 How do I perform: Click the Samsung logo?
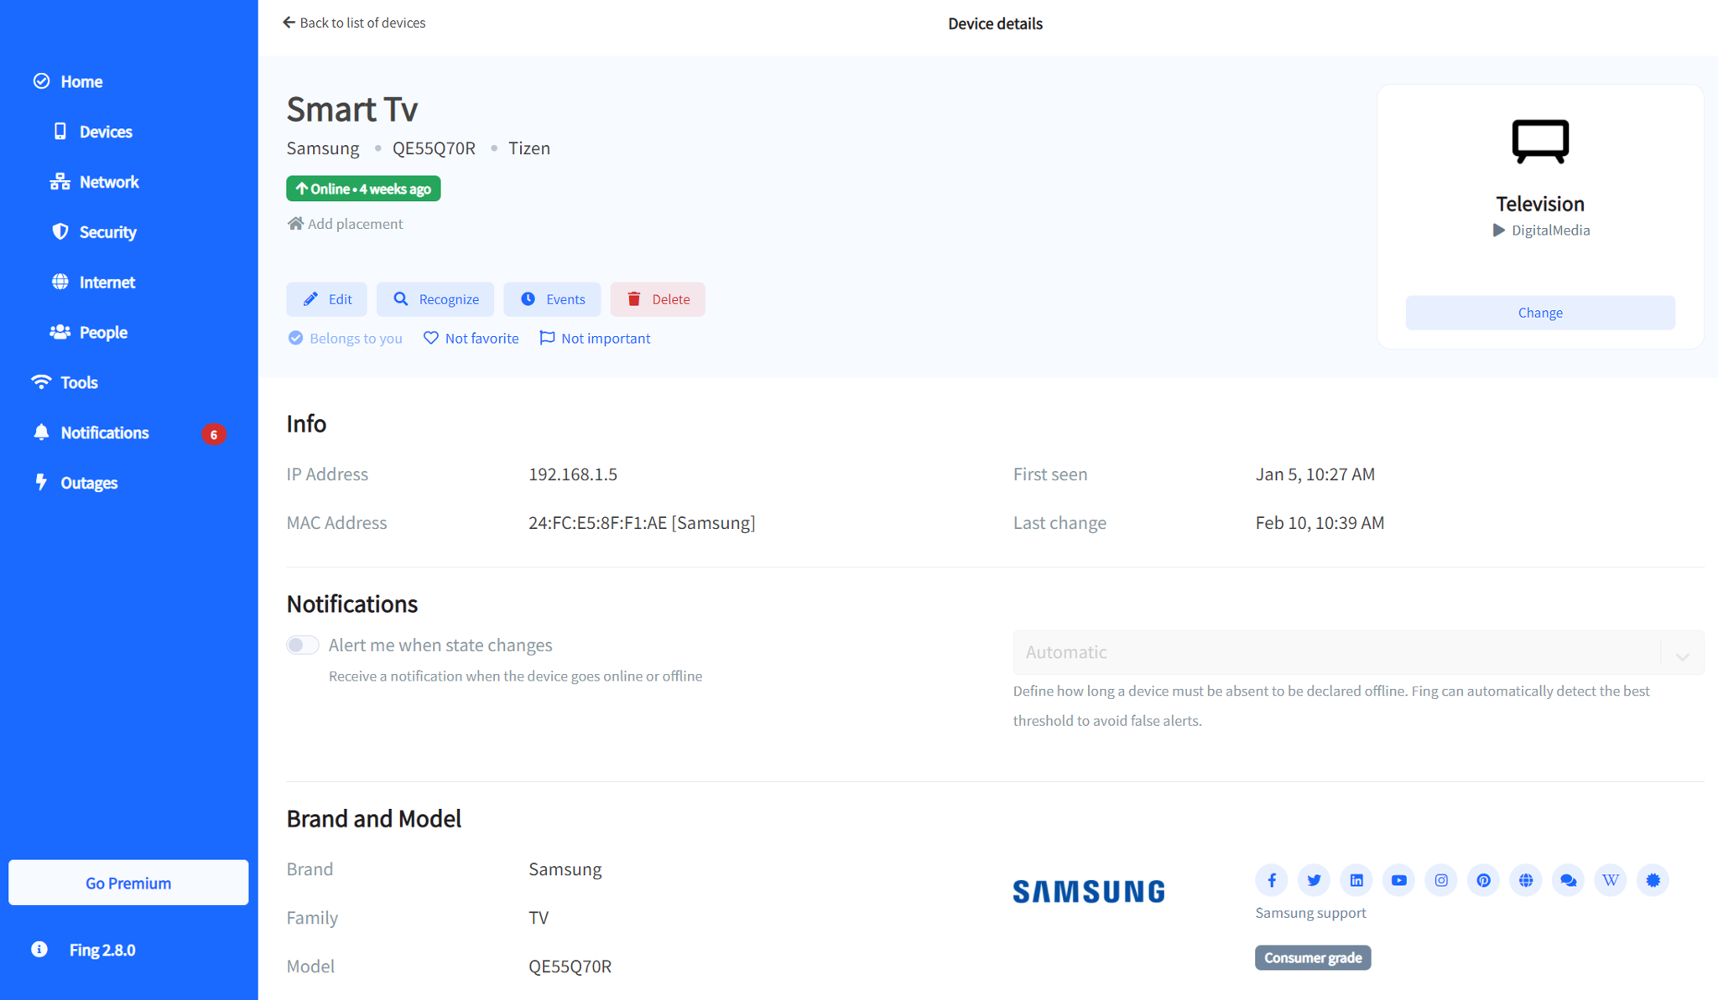[x=1089, y=891]
